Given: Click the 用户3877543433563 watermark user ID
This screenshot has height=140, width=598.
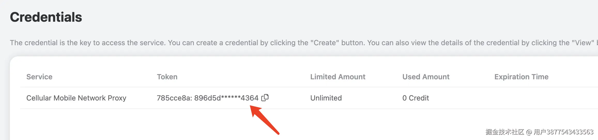Looking at the screenshot, I should [563, 132].
